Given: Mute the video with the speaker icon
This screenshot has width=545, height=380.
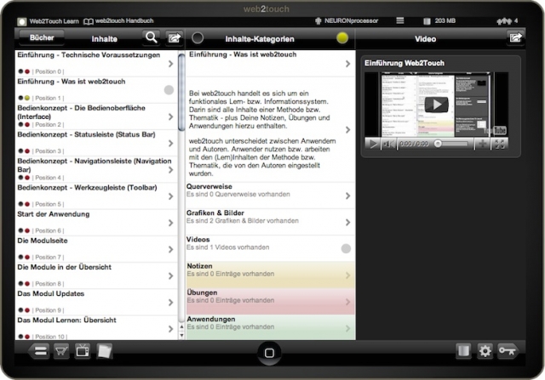Looking at the screenshot, I should click(x=388, y=144).
